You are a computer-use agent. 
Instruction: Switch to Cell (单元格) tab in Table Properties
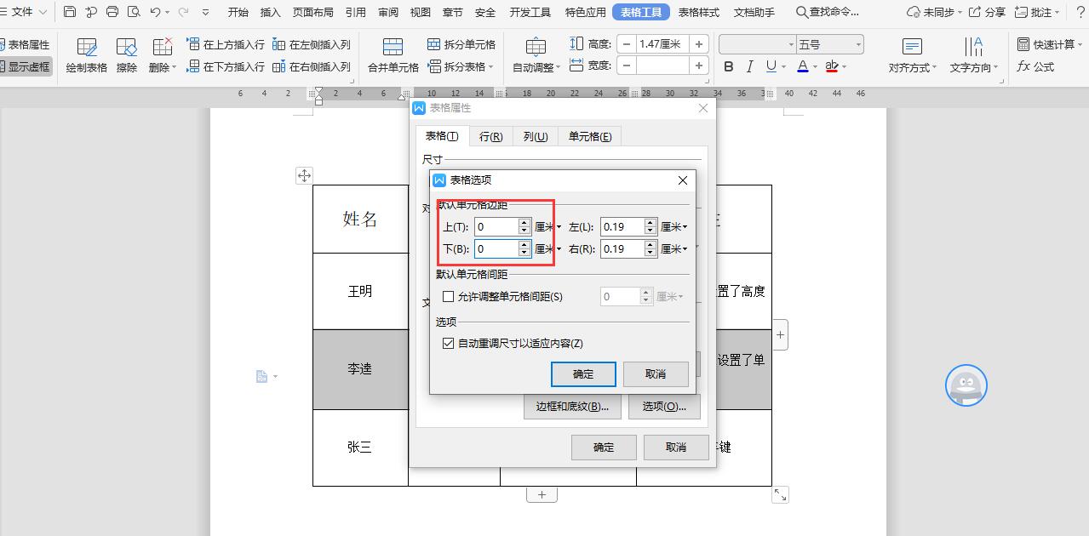[x=590, y=136]
